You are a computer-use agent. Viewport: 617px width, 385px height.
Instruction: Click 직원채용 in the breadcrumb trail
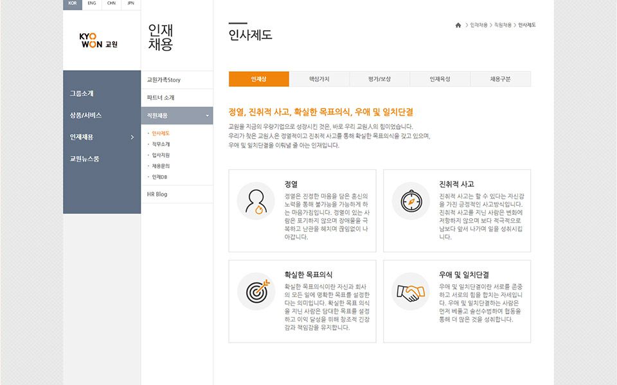coord(503,25)
